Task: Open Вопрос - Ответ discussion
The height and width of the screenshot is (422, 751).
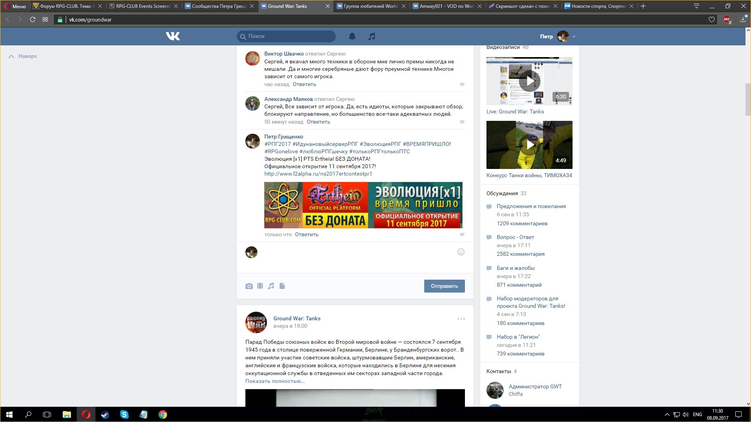Action: (x=515, y=237)
